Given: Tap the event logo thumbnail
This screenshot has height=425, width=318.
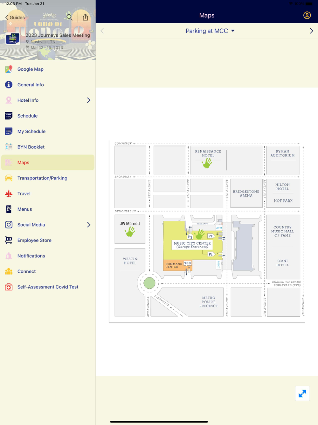Looking at the screenshot, I should point(13,39).
